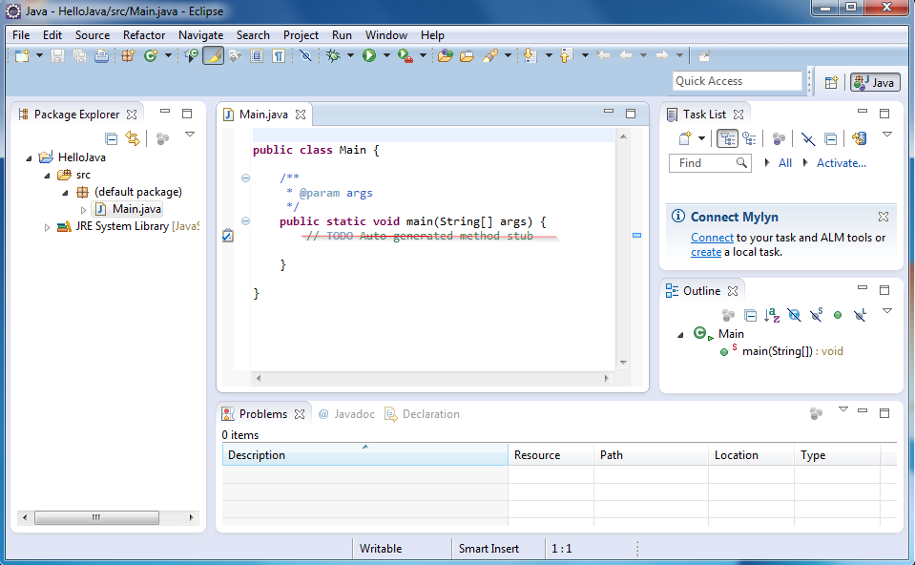Viewport: 915px width, 565px height.
Task: Click the Debug bug icon
Action: tap(333, 56)
